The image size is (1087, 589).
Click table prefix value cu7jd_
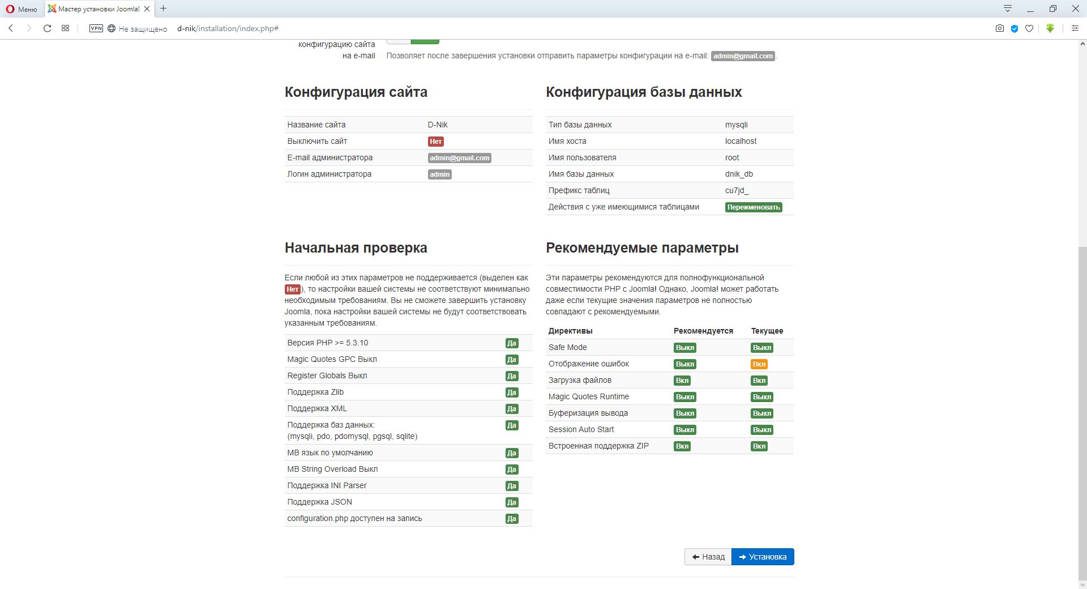point(737,190)
